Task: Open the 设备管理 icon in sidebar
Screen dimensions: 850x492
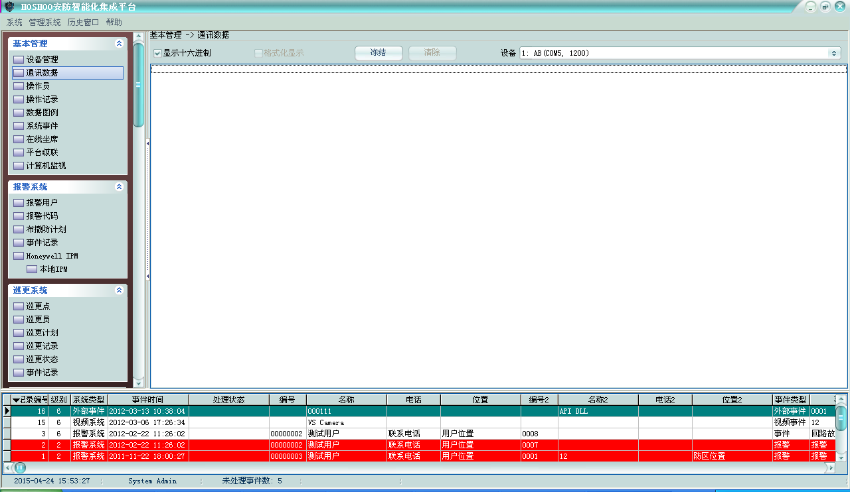Action: [19, 60]
